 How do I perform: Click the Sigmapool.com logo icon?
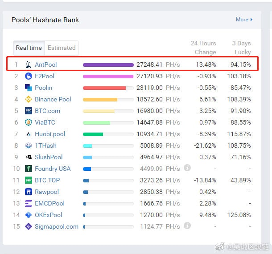coord(29,226)
